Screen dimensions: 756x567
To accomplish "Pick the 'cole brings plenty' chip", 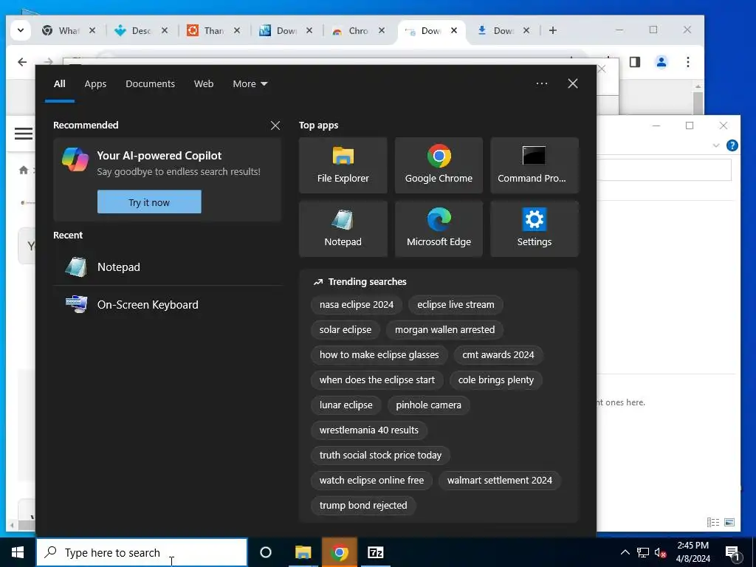I will click(x=495, y=380).
